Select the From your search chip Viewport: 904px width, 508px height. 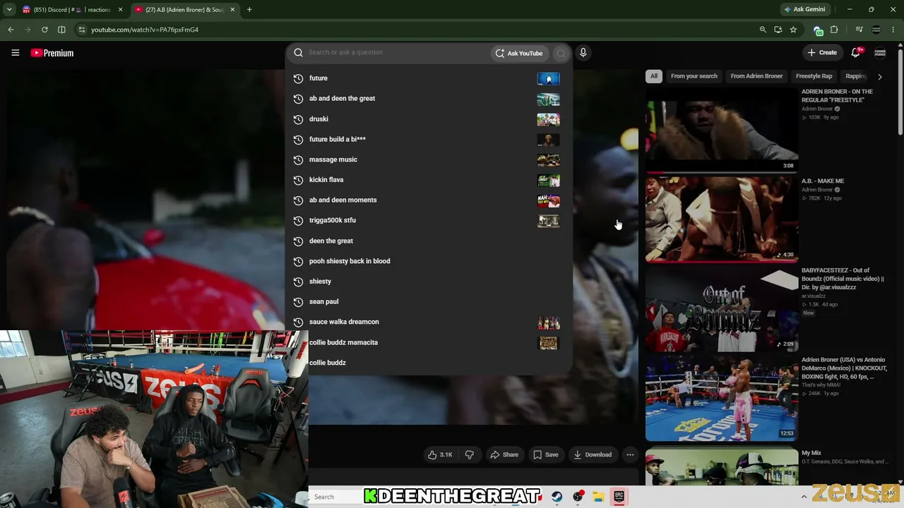click(x=694, y=76)
